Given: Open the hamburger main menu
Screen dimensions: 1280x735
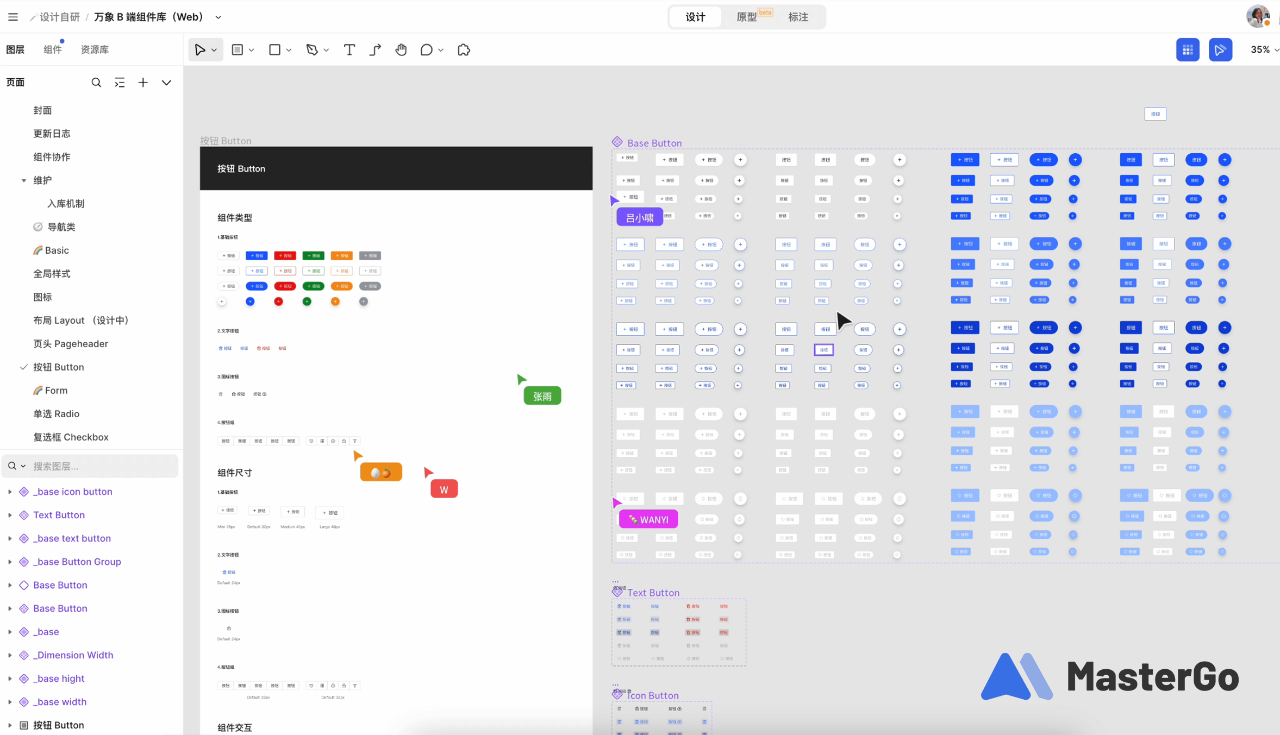Looking at the screenshot, I should pos(13,17).
